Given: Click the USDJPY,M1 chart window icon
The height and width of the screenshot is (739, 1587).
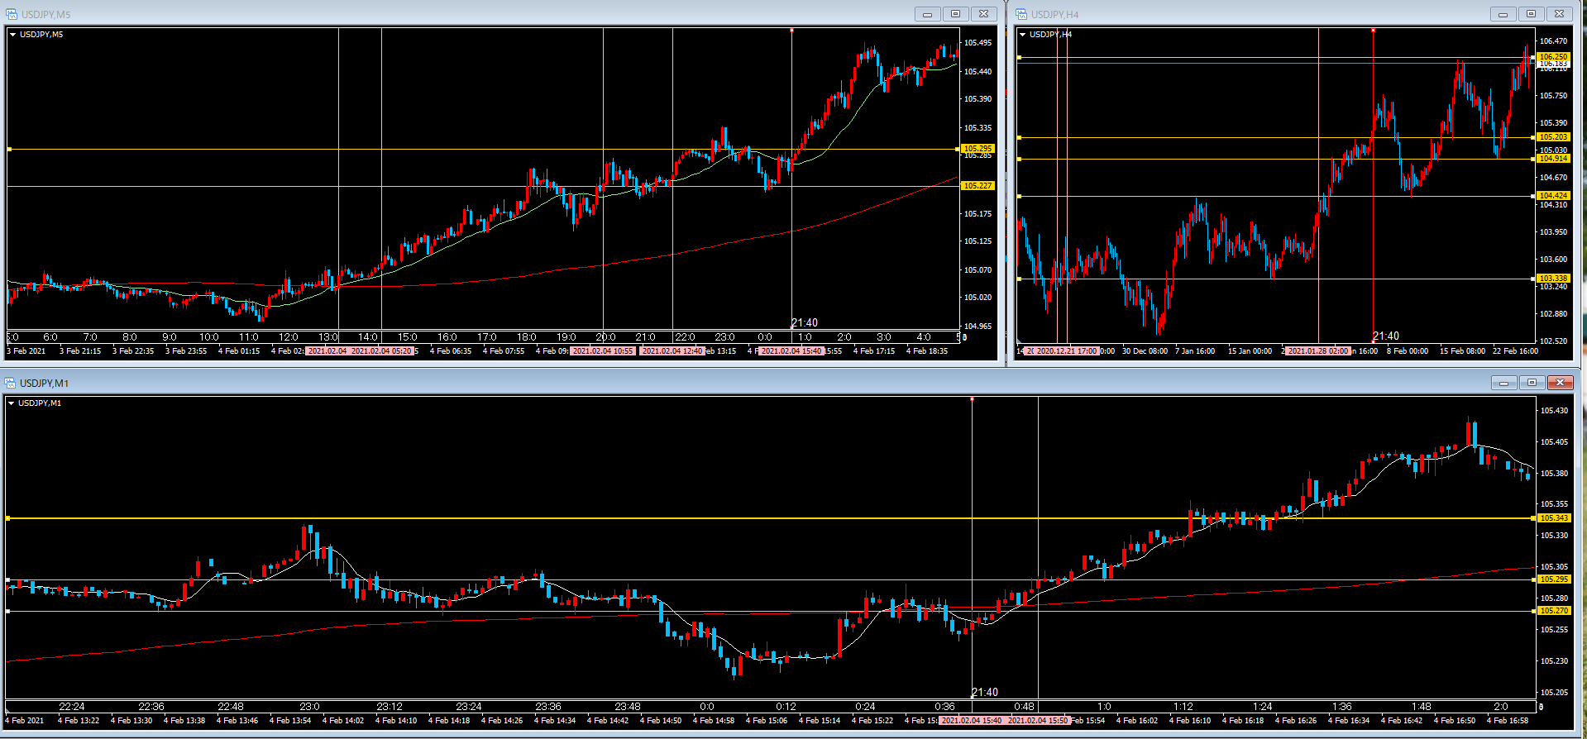Looking at the screenshot, I should tap(11, 383).
